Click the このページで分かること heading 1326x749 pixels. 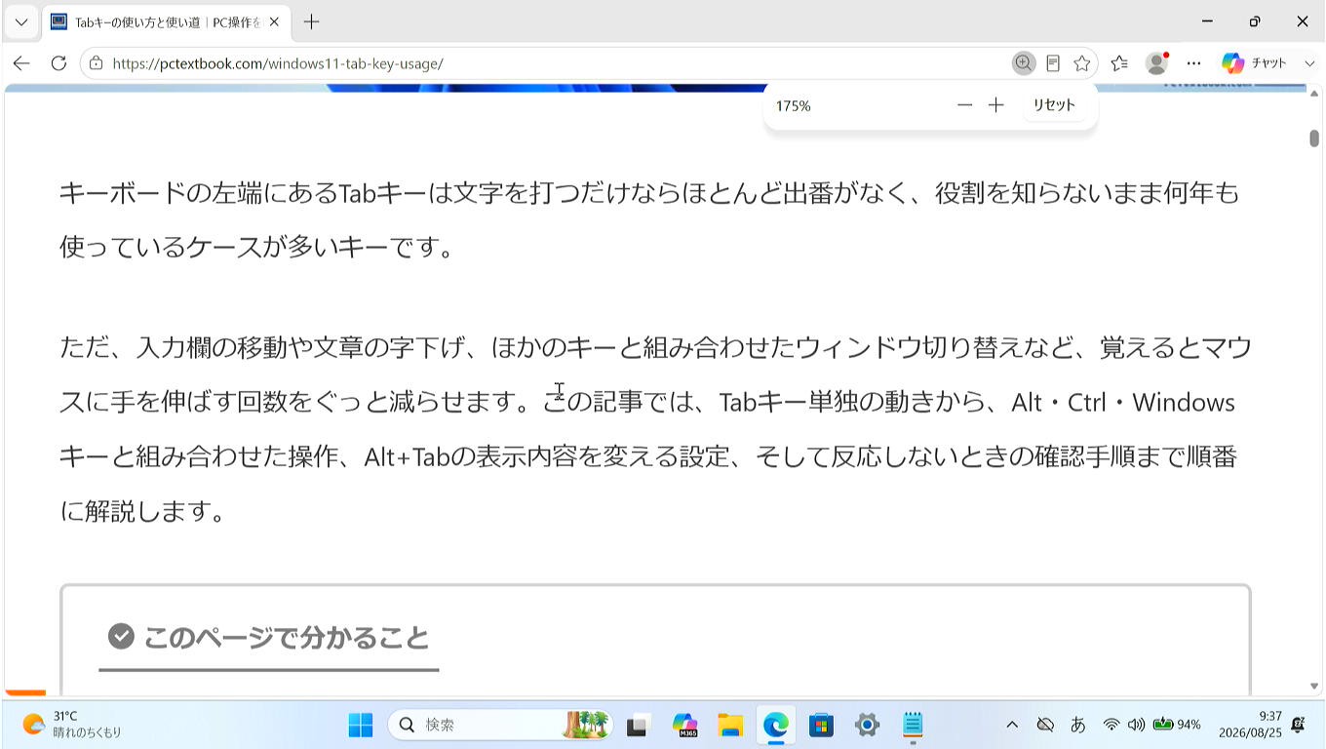coord(287,638)
